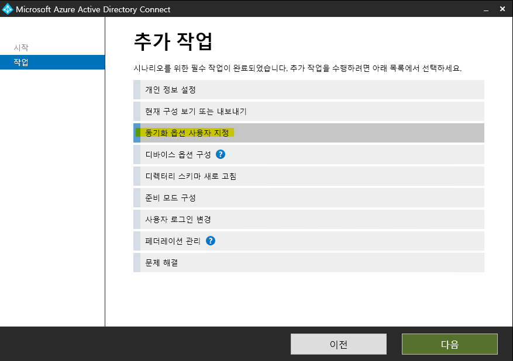Click the 이전 button
This screenshot has width=513, height=361.
(x=339, y=344)
